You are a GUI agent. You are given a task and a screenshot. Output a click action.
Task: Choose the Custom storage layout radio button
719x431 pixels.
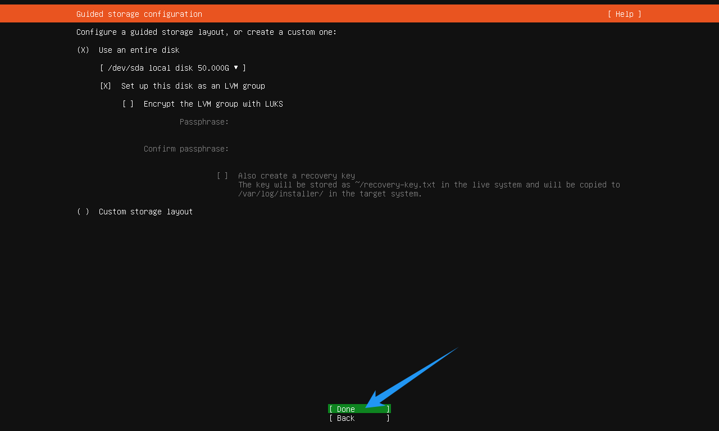pyautogui.click(x=83, y=212)
